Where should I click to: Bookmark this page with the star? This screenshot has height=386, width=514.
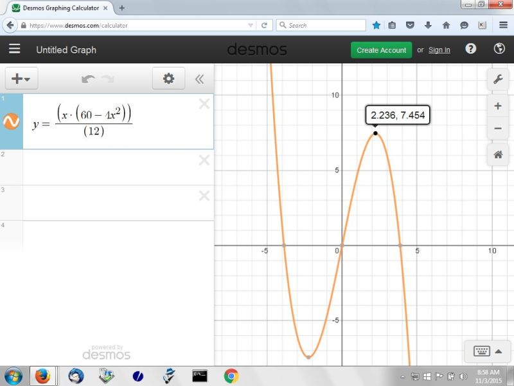377,25
